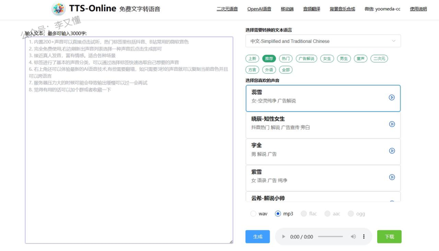Filter voices by 热门 tag
This screenshot has height=251, width=439.
(x=286, y=59)
